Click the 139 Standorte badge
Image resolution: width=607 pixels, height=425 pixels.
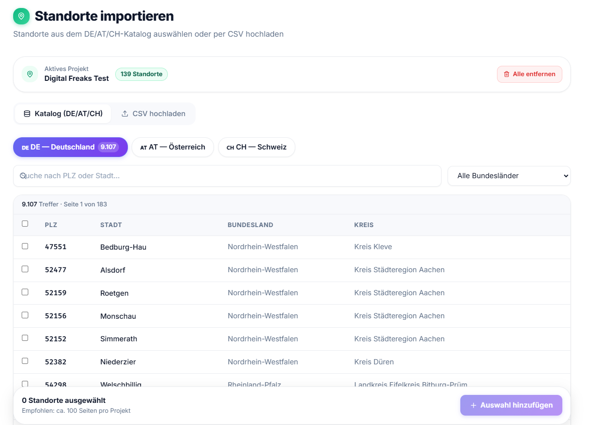pos(142,74)
